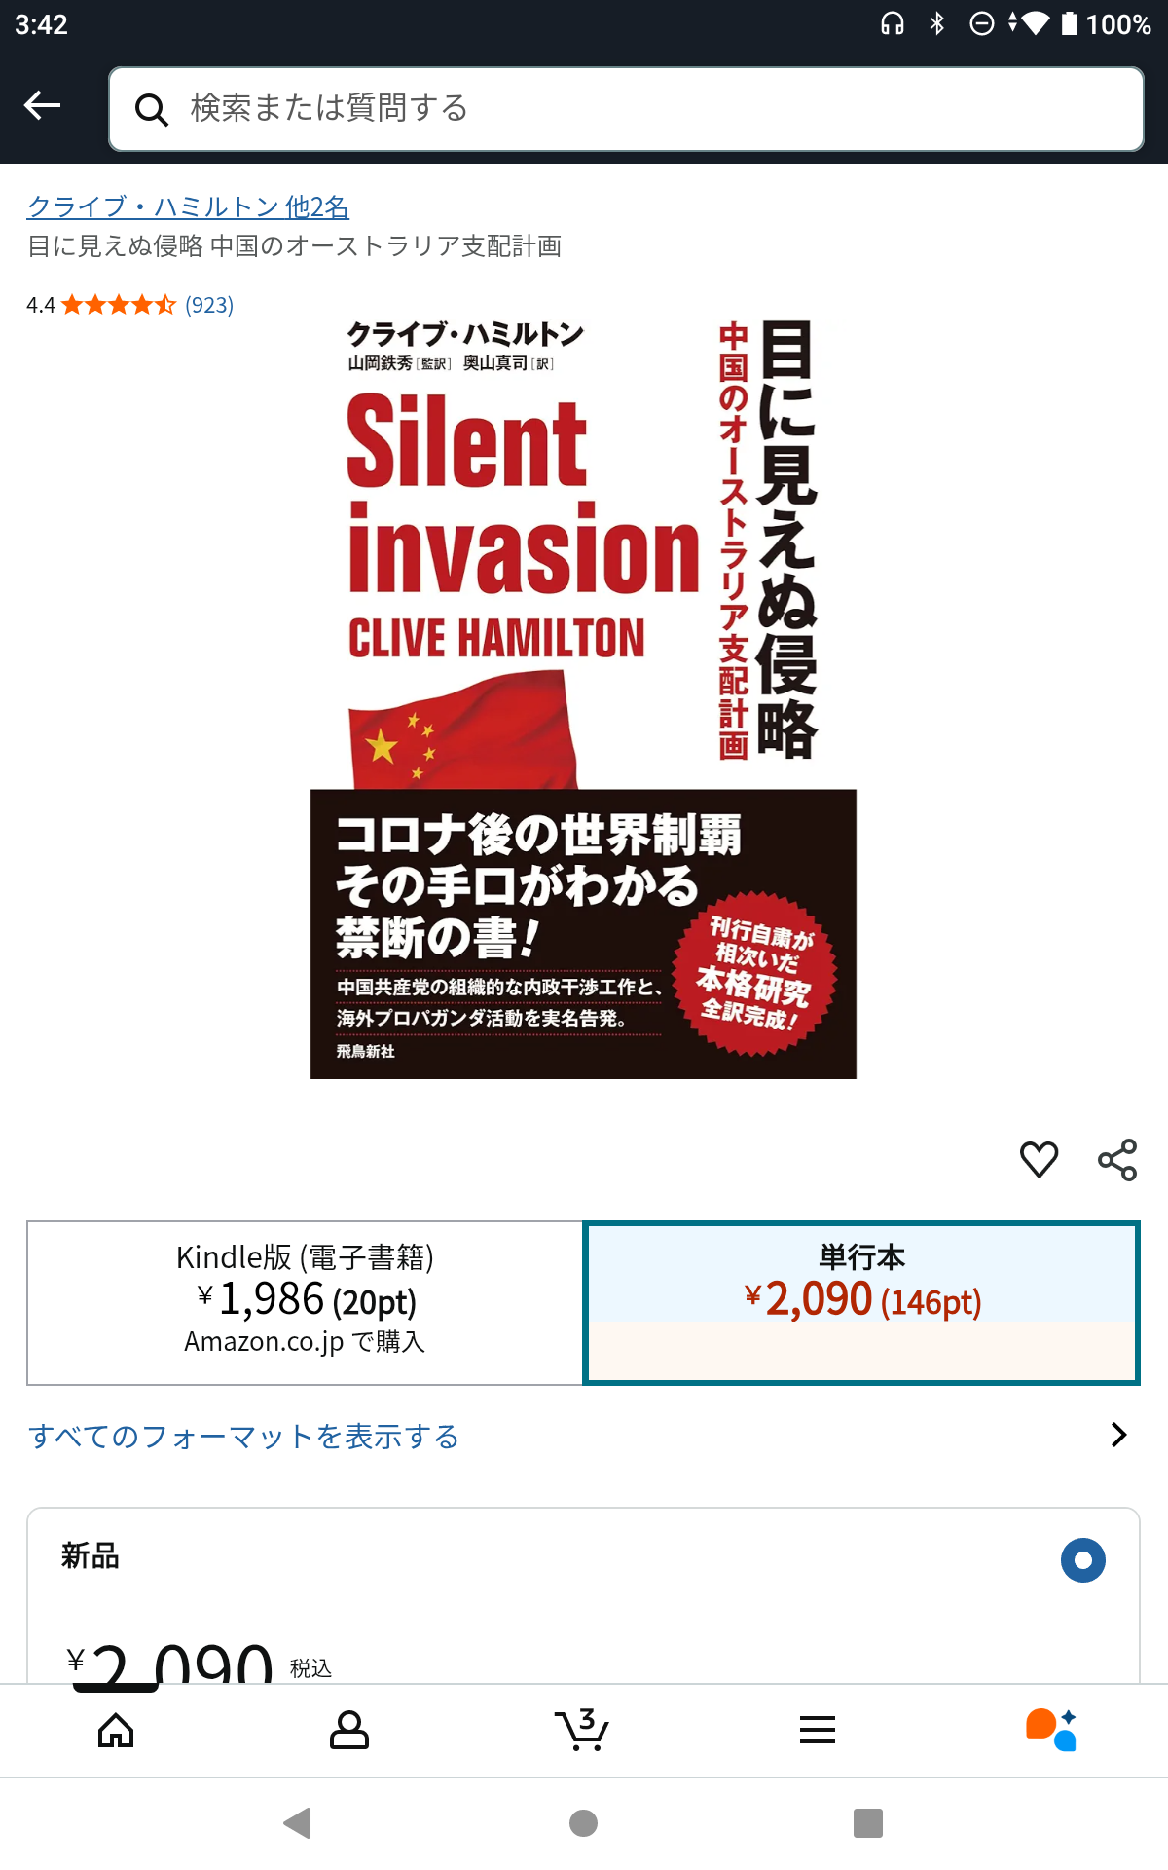Open the share icon
The width and height of the screenshot is (1168, 1870).
[x=1117, y=1159]
